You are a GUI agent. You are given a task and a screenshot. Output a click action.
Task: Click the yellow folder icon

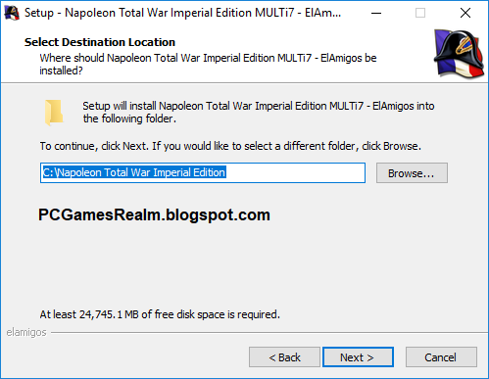(54, 113)
